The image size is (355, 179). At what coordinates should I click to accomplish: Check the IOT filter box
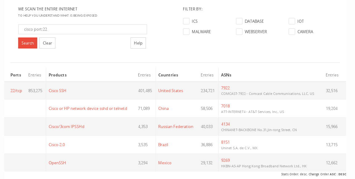point(292,21)
